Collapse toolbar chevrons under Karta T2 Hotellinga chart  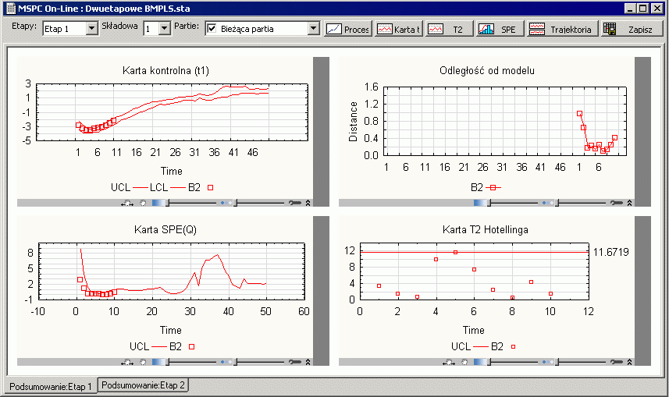pyautogui.click(x=630, y=362)
